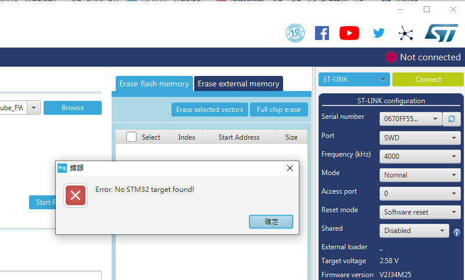Click Full chip erase button
This screenshot has height=280, width=465.
click(x=279, y=110)
